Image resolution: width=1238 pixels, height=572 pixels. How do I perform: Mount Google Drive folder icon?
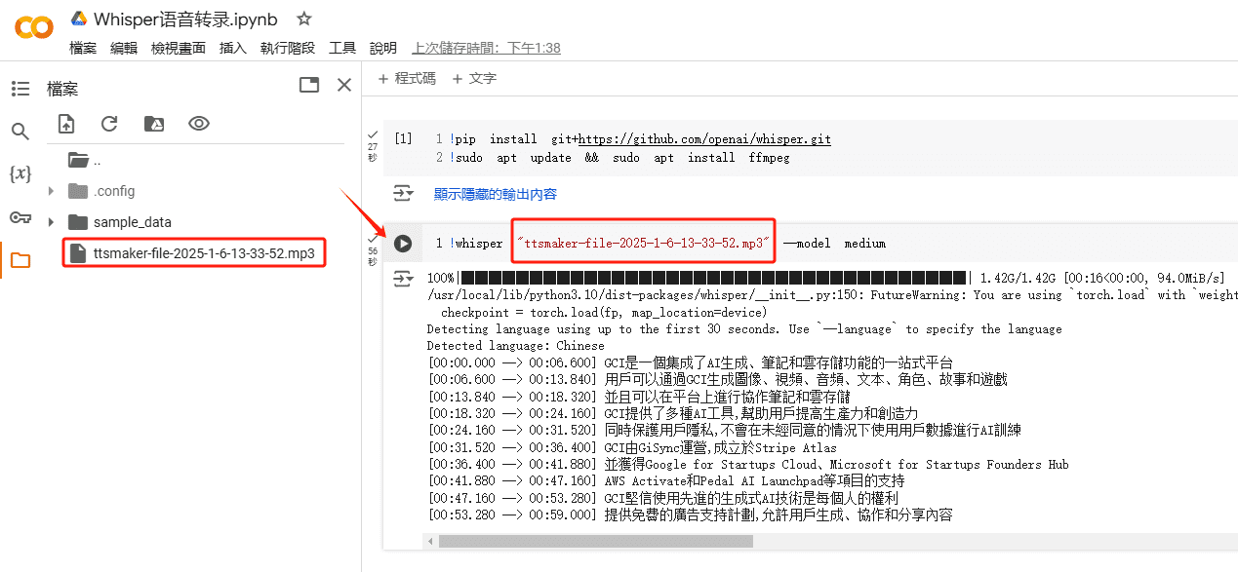tap(154, 124)
